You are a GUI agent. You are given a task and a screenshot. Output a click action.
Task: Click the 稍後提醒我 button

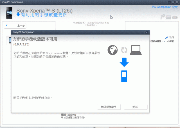point(109,107)
